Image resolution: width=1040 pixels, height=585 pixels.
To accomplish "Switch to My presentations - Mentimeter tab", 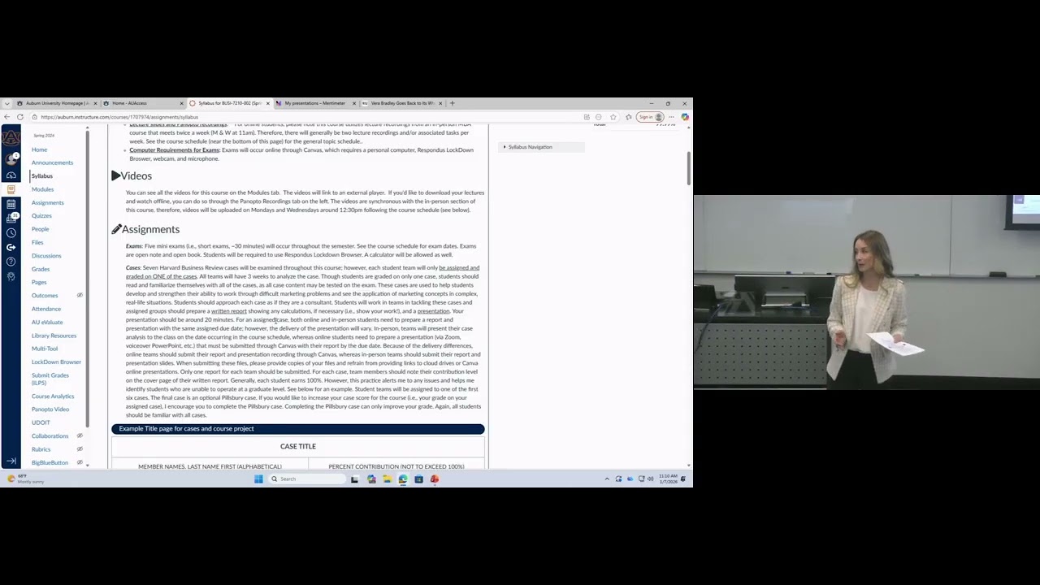I will click(314, 103).
